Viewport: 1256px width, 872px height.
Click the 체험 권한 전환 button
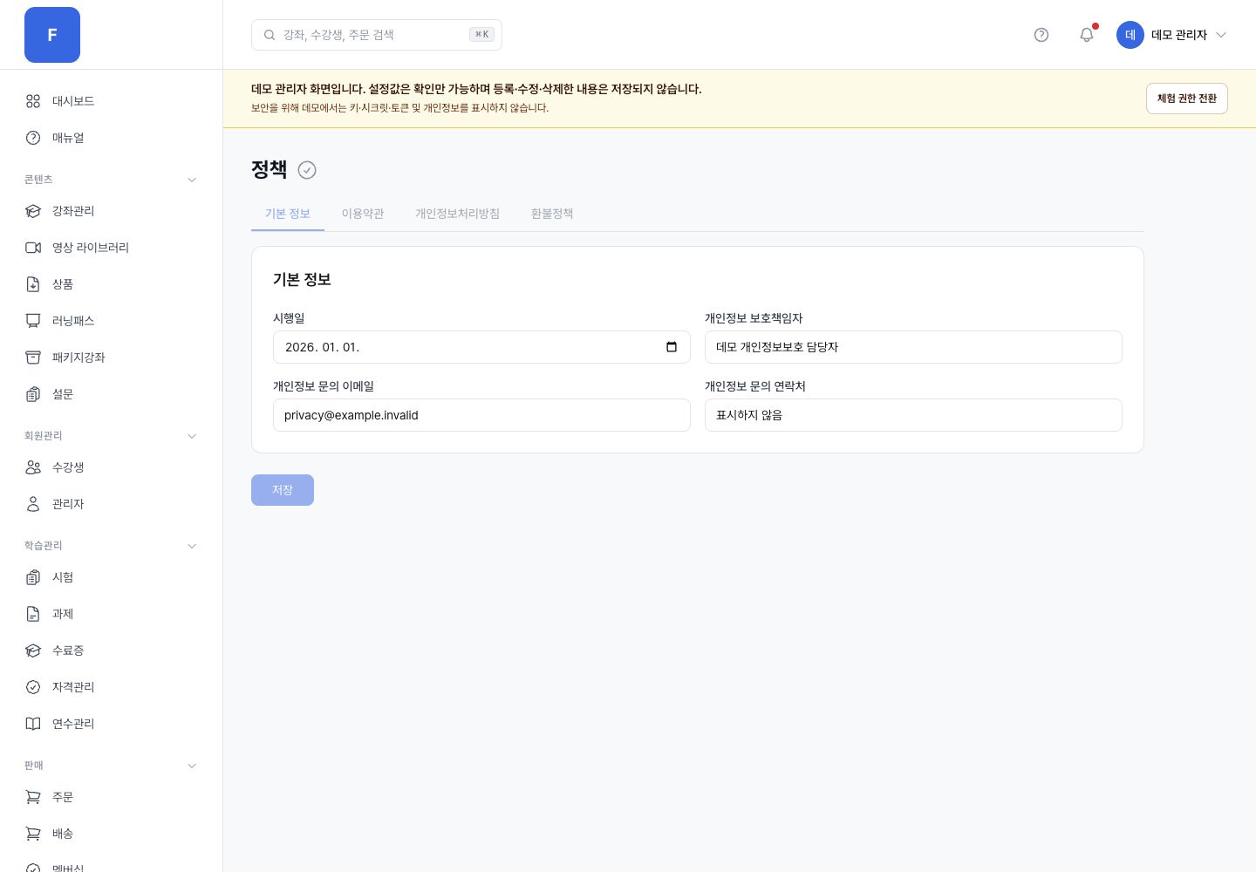[x=1187, y=99]
